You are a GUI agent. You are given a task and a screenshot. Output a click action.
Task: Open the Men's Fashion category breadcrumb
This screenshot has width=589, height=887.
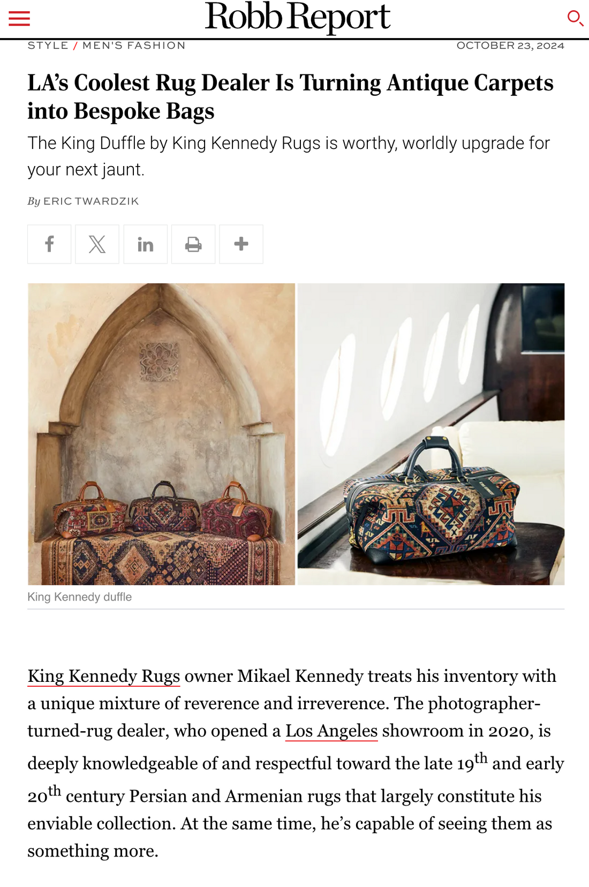coord(134,46)
